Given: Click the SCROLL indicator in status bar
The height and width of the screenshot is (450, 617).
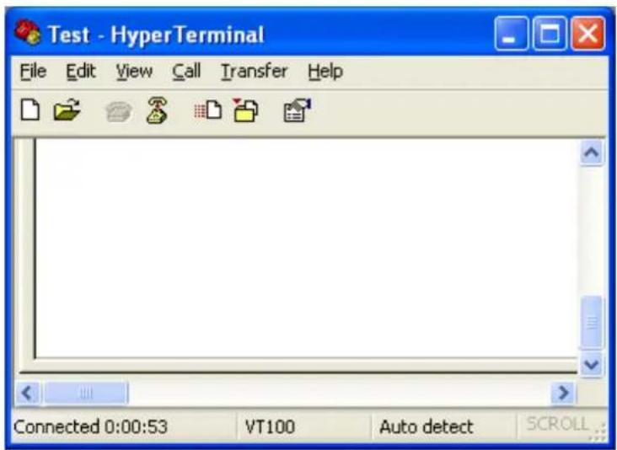Looking at the screenshot, I should [x=558, y=424].
